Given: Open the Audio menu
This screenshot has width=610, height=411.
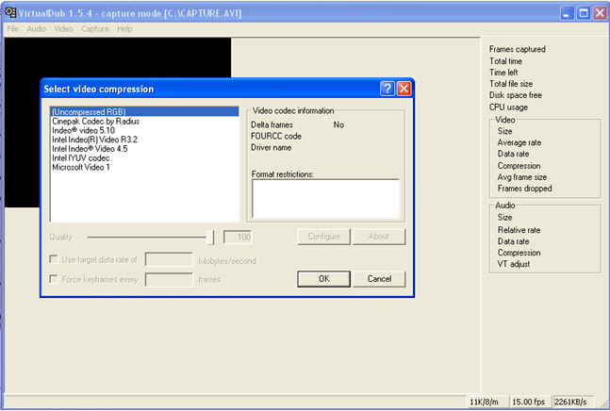Looking at the screenshot, I should pyautogui.click(x=36, y=29).
